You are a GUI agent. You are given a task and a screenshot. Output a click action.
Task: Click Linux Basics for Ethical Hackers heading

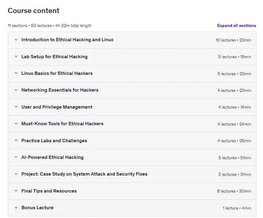pos(57,73)
